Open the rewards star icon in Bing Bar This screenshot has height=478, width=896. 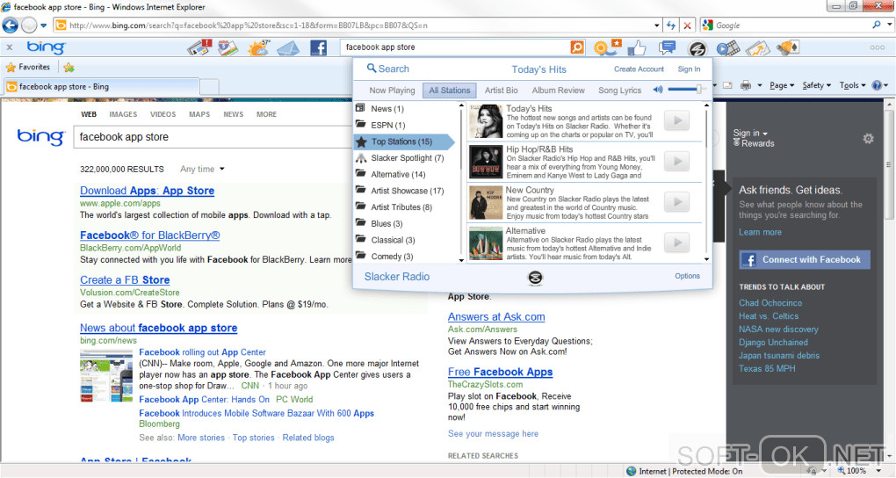click(607, 47)
